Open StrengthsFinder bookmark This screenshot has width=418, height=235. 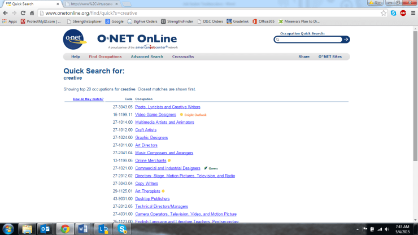point(177,21)
